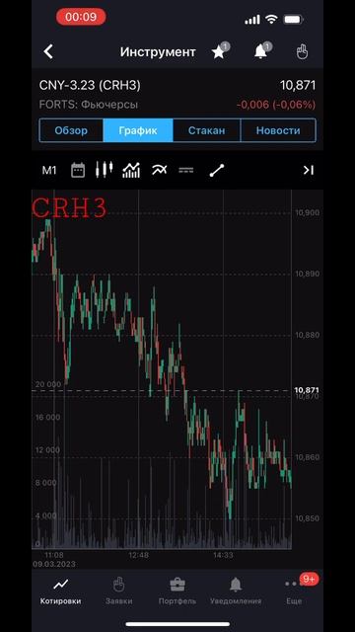Tap the 12:48 time axis label
Screen dimensions: 355x632
(138, 555)
